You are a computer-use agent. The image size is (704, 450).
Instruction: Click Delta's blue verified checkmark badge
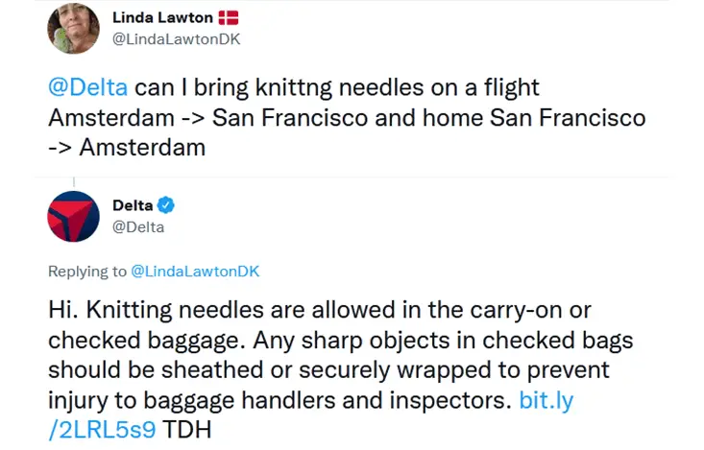pyautogui.click(x=165, y=205)
